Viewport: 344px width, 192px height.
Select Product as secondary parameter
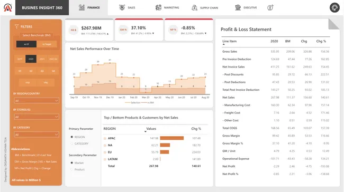72,169
